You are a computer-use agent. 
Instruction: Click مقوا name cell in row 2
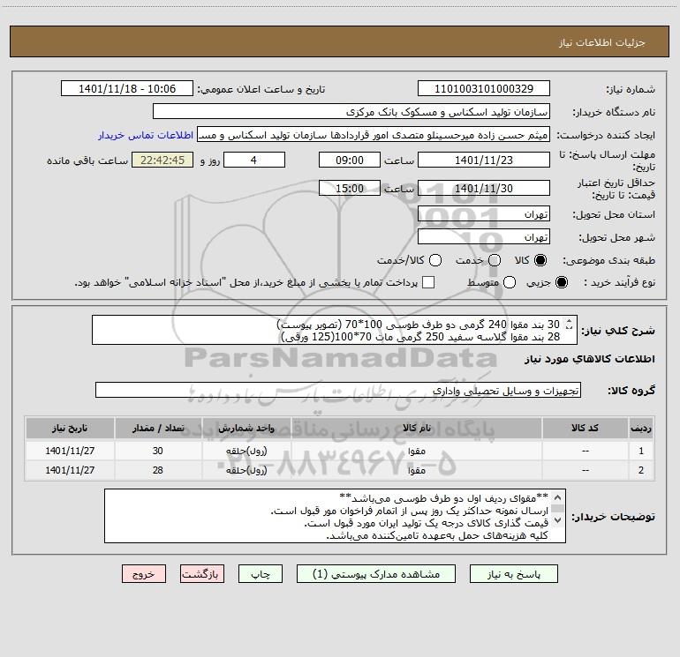pyautogui.click(x=416, y=470)
